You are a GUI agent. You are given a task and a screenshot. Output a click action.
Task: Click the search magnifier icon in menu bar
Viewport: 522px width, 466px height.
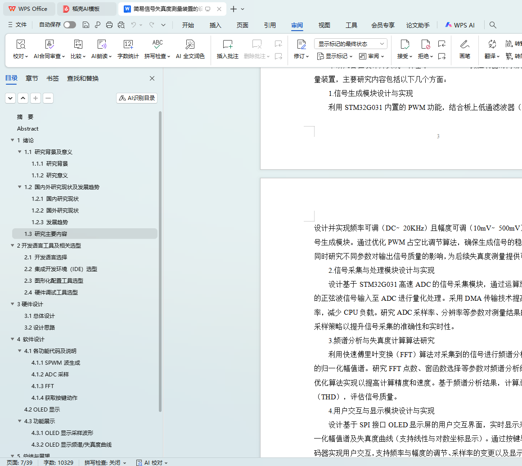(493, 25)
